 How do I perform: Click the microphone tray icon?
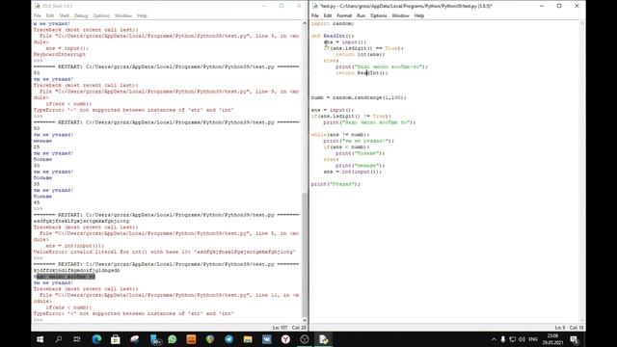click(503, 339)
